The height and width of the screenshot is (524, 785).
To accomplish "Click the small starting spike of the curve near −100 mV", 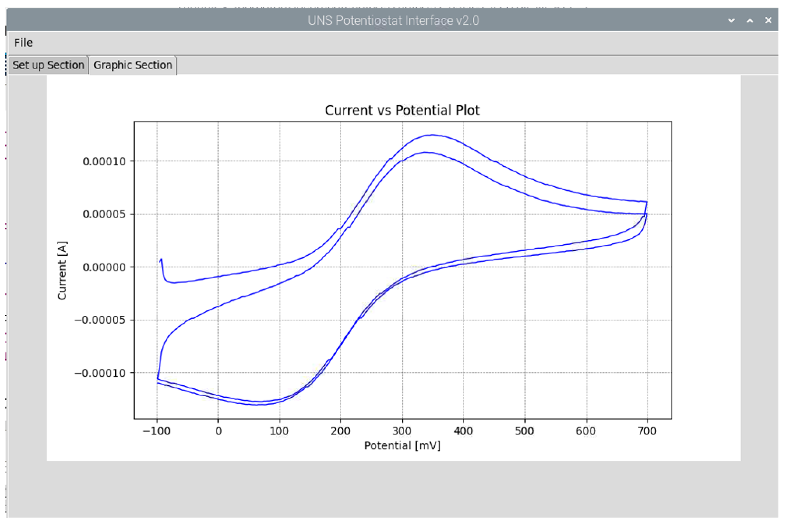I will (161, 259).
